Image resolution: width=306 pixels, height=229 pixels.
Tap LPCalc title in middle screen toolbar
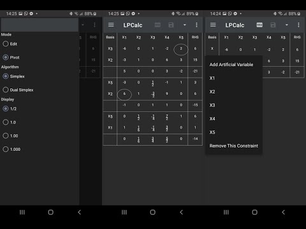click(133, 25)
